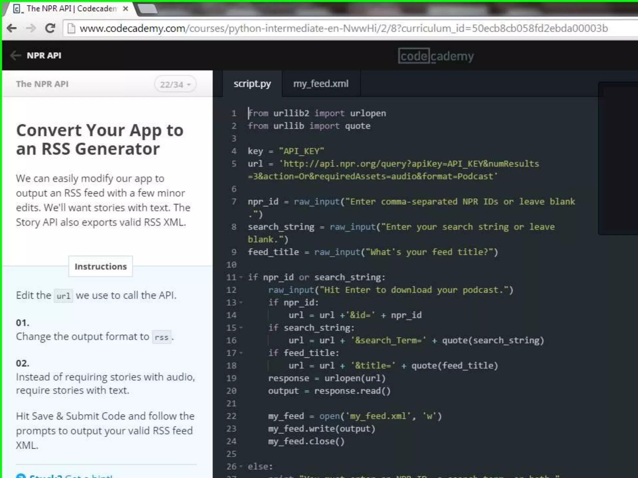Click line number 21 in the gutter
Viewport: 638px width, 478px height.
231,404
